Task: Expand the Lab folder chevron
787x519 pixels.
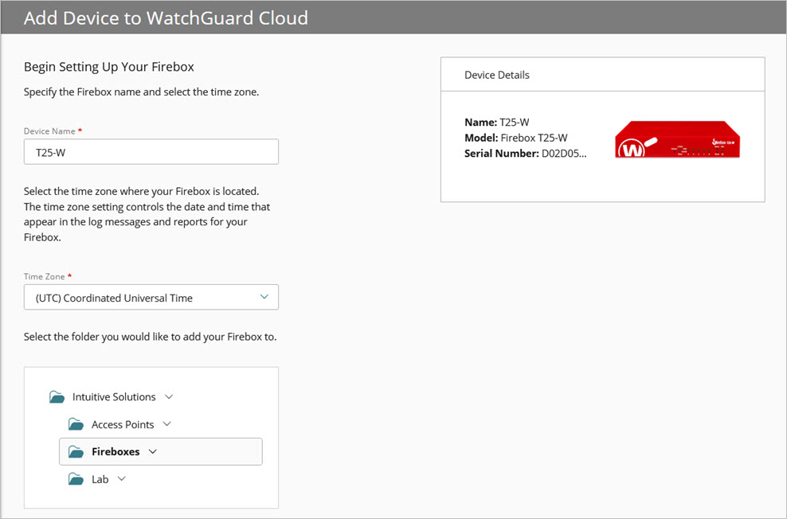Action: 121,479
